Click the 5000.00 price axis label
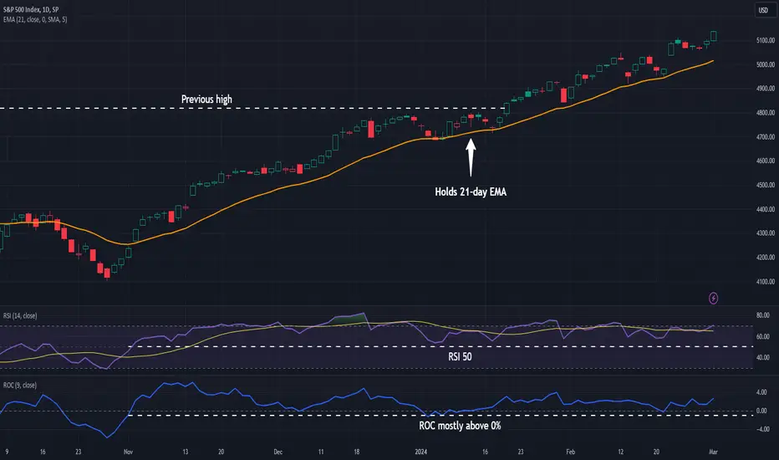779x460 pixels. (765, 64)
